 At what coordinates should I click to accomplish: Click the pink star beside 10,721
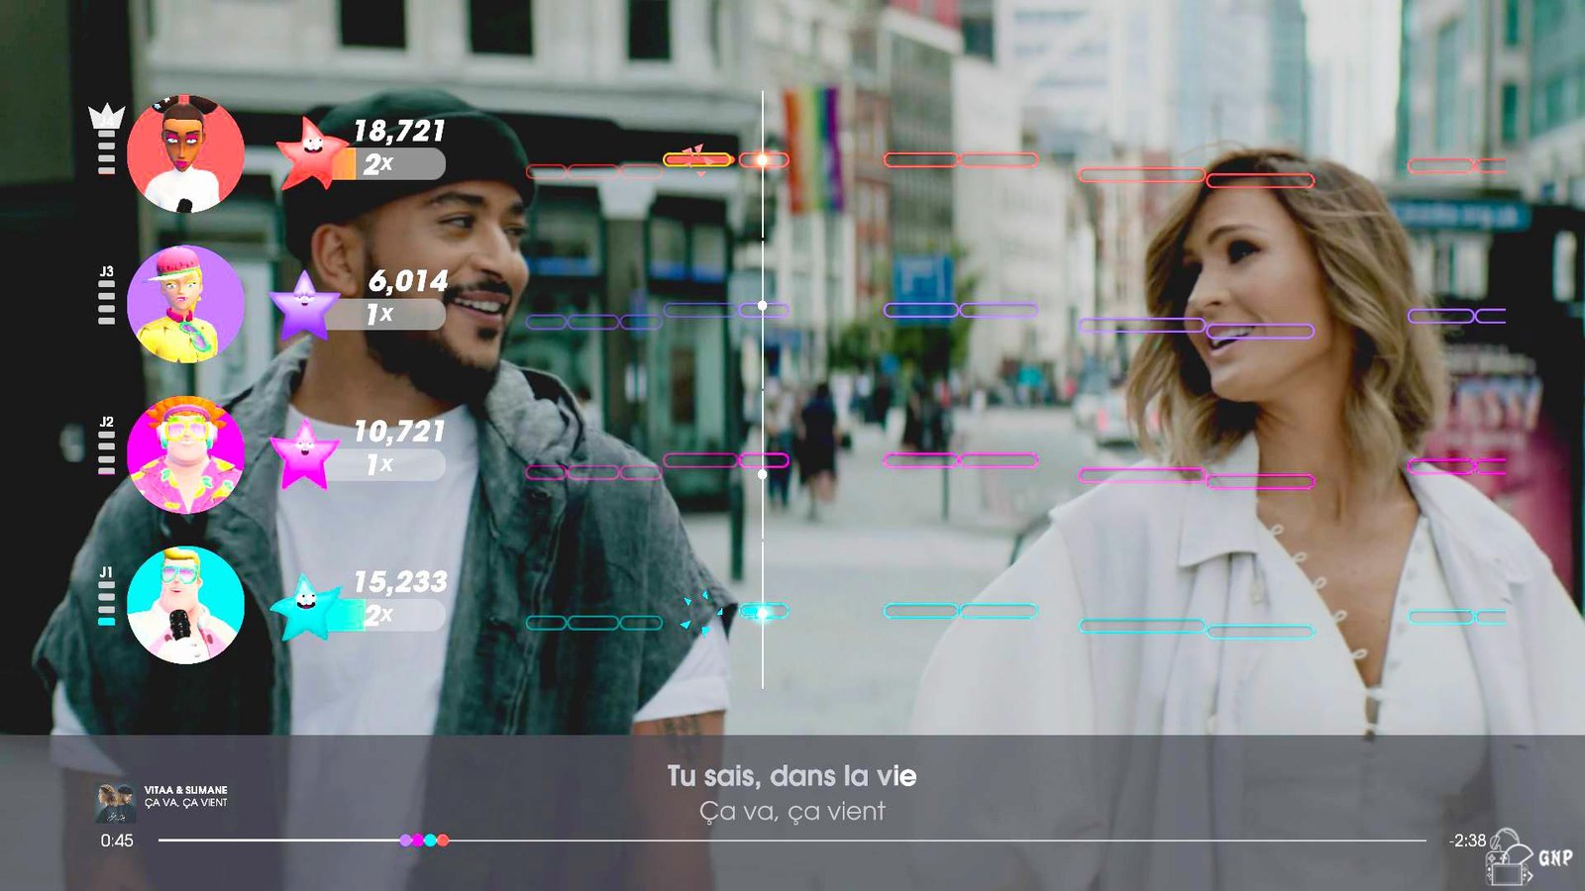303,454
